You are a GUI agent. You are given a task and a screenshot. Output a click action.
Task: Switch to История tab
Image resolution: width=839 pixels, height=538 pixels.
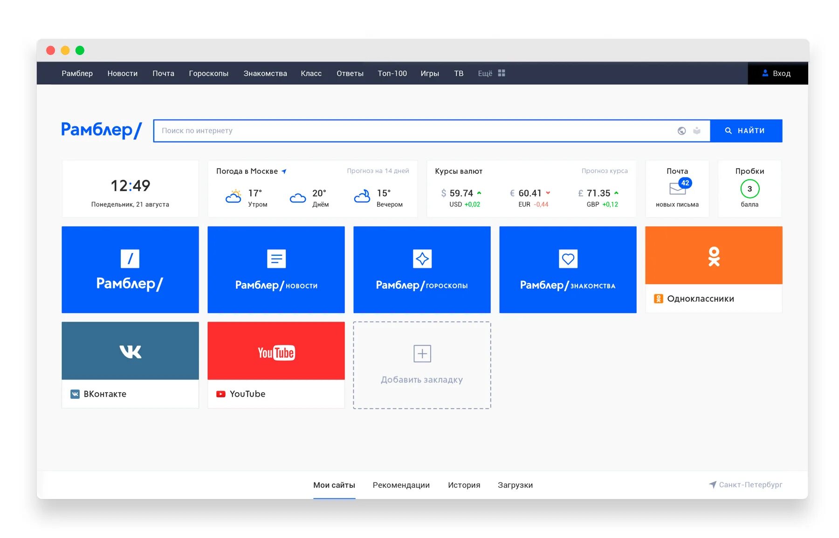point(464,485)
